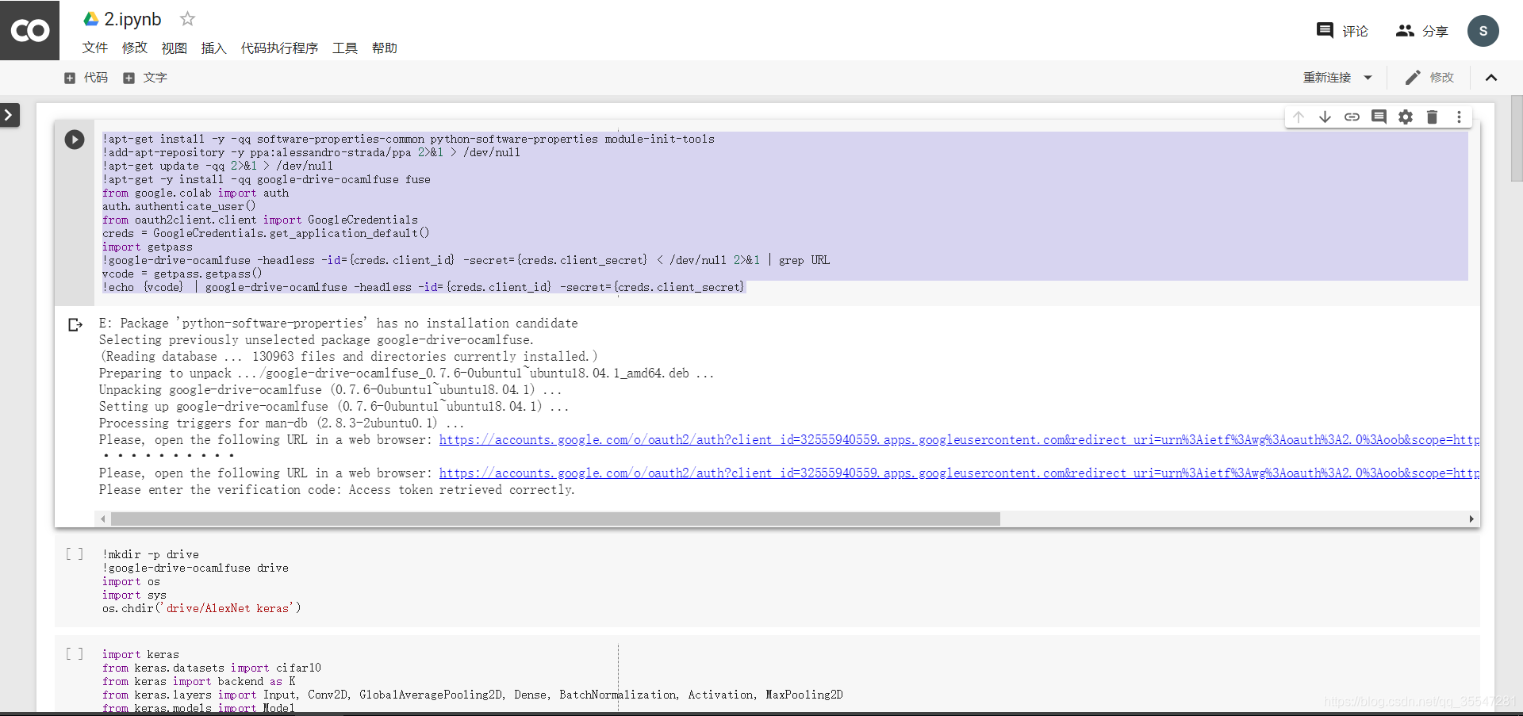Click into the line auth.authenticate_user()

(179, 206)
